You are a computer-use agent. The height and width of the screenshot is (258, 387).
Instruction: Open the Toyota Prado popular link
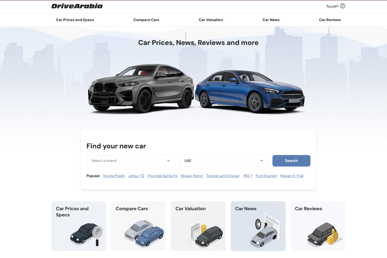pos(114,176)
